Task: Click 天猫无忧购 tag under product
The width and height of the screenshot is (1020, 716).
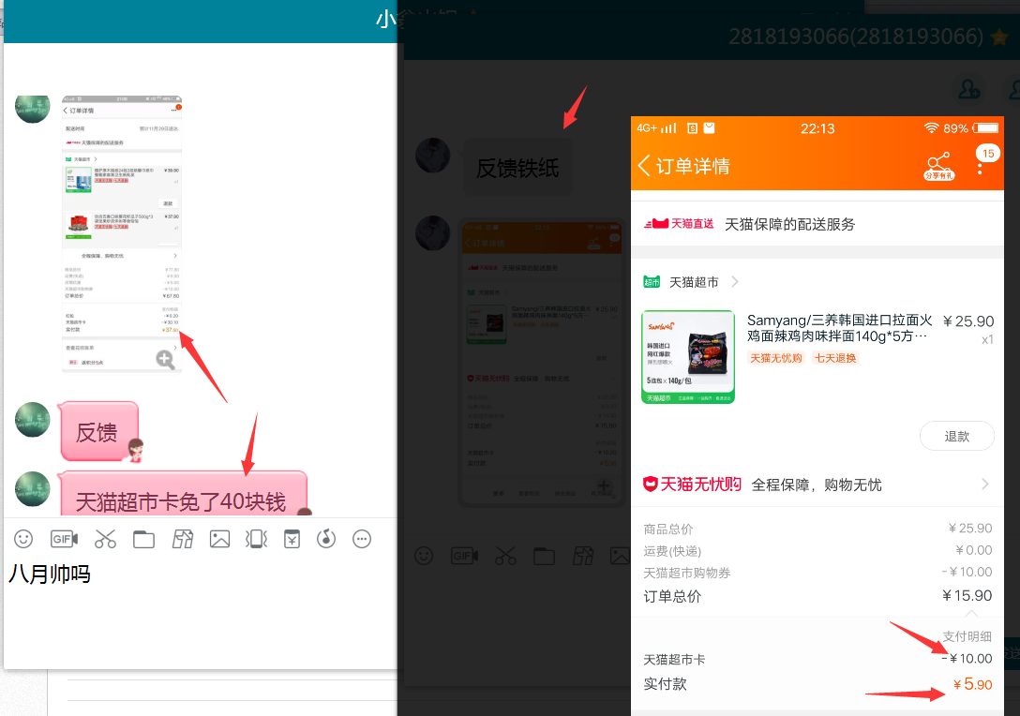Action: click(x=776, y=358)
